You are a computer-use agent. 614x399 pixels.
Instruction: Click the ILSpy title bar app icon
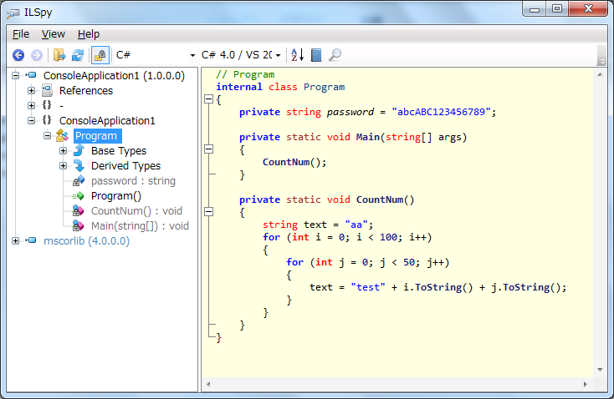(x=13, y=13)
